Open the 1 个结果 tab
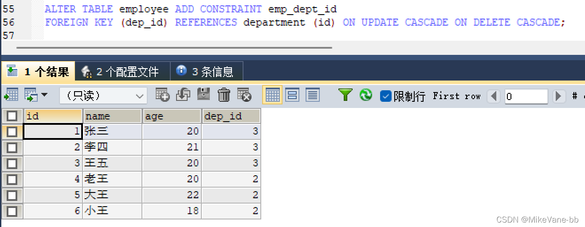585x227 pixels. (x=38, y=71)
